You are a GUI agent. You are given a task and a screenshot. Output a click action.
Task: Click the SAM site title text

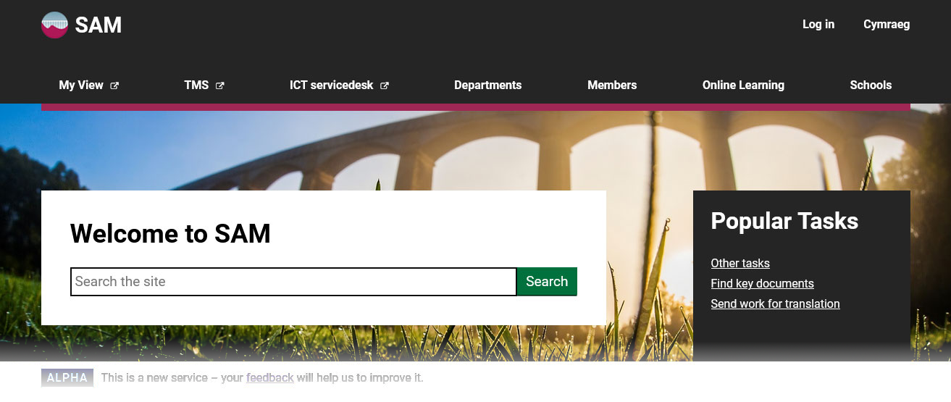[x=99, y=25]
